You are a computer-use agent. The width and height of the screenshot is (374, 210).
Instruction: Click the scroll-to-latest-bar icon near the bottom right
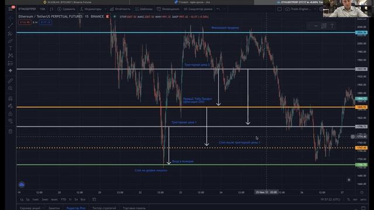(349, 180)
